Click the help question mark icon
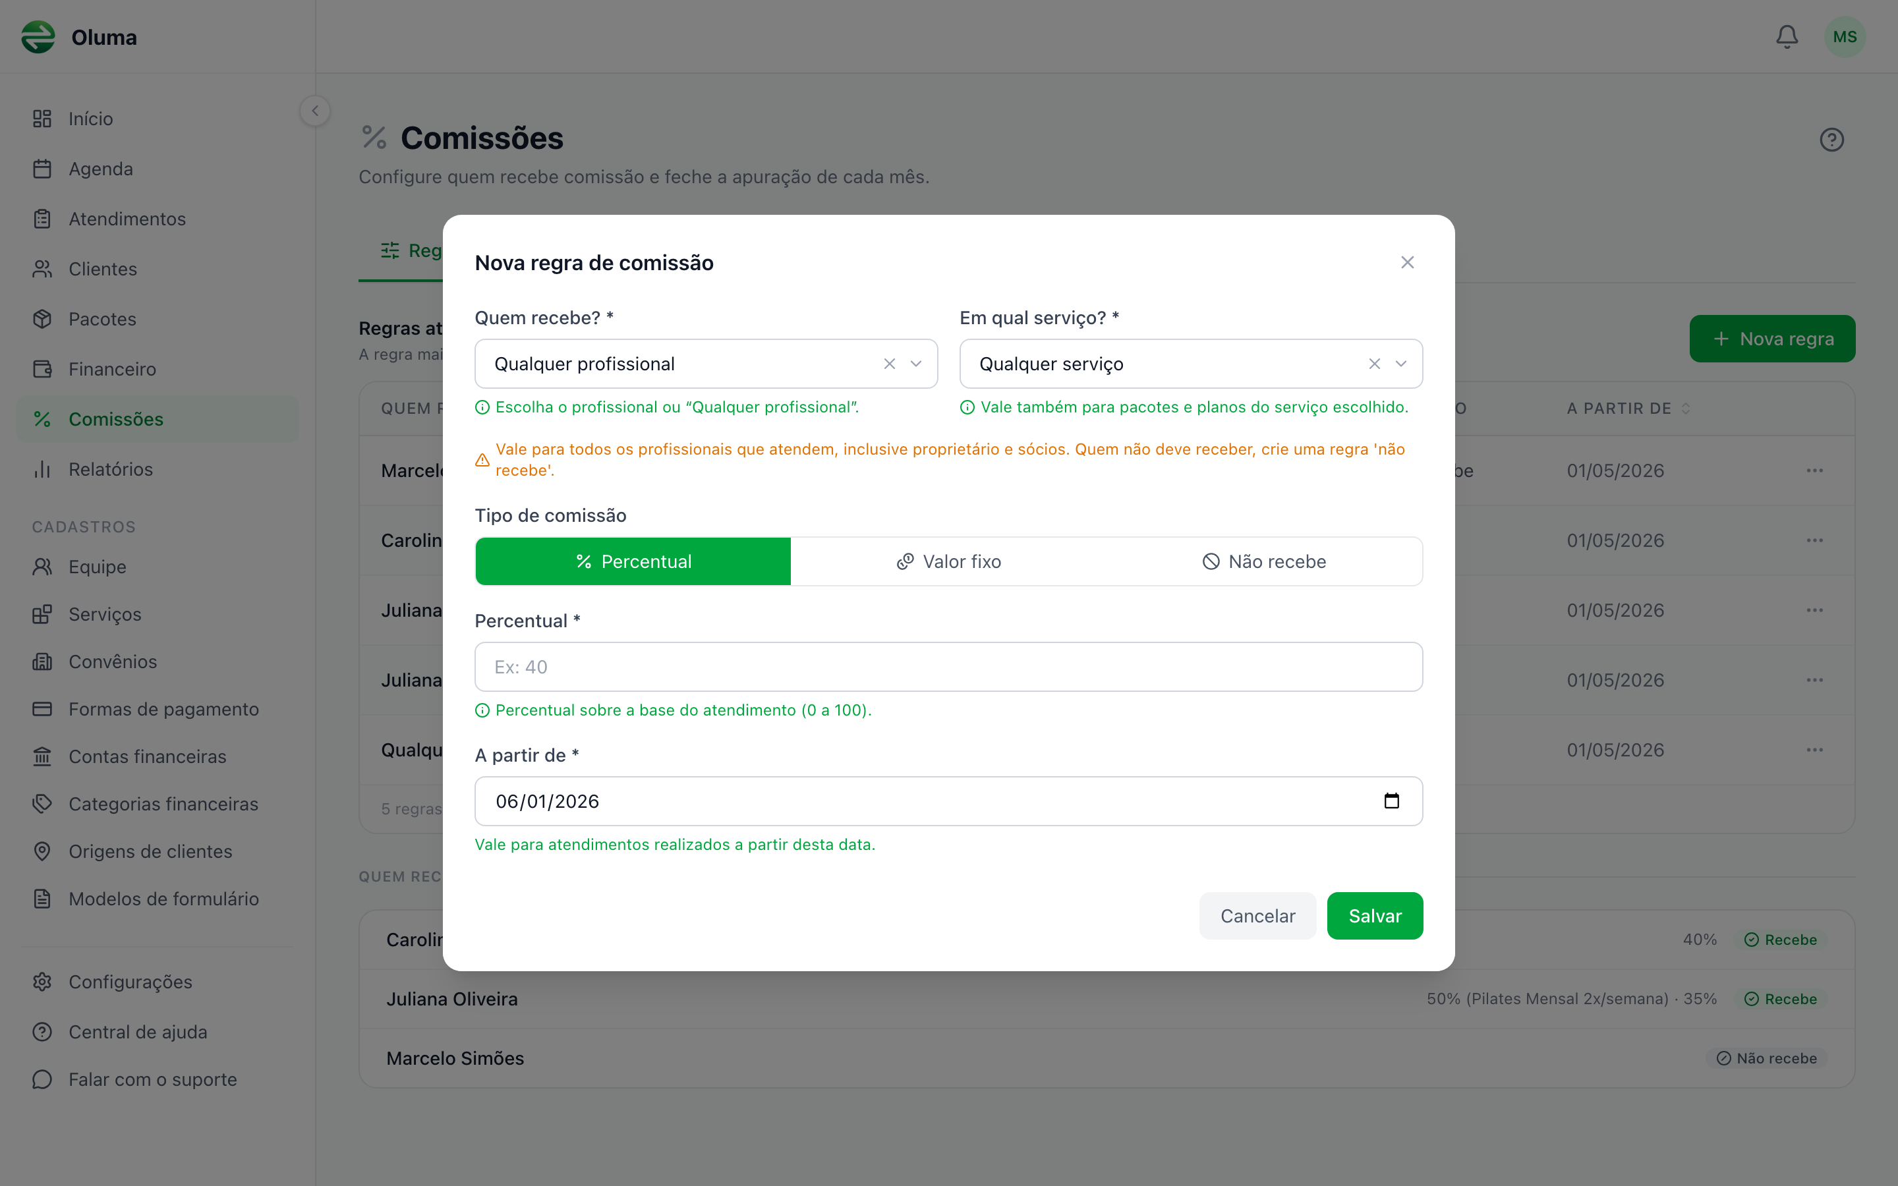The width and height of the screenshot is (1898, 1186). pyautogui.click(x=1831, y=140)
